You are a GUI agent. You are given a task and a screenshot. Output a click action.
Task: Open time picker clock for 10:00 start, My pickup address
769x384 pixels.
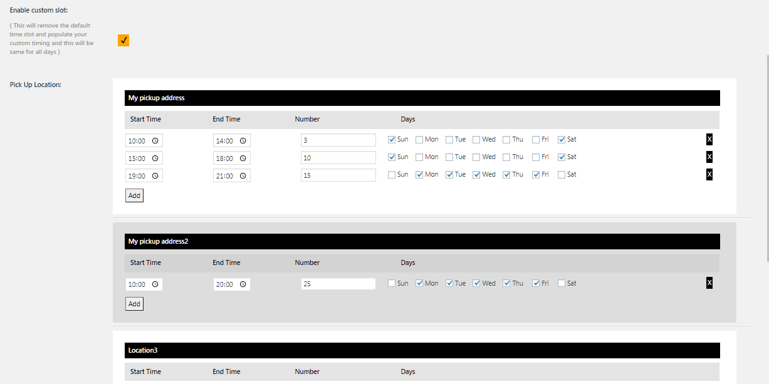155,141
